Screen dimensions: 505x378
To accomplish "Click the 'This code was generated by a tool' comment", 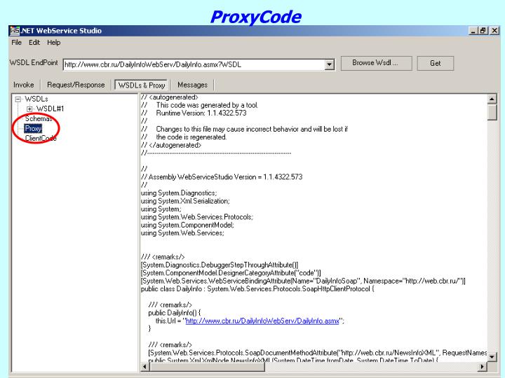I will pos(207,105).
